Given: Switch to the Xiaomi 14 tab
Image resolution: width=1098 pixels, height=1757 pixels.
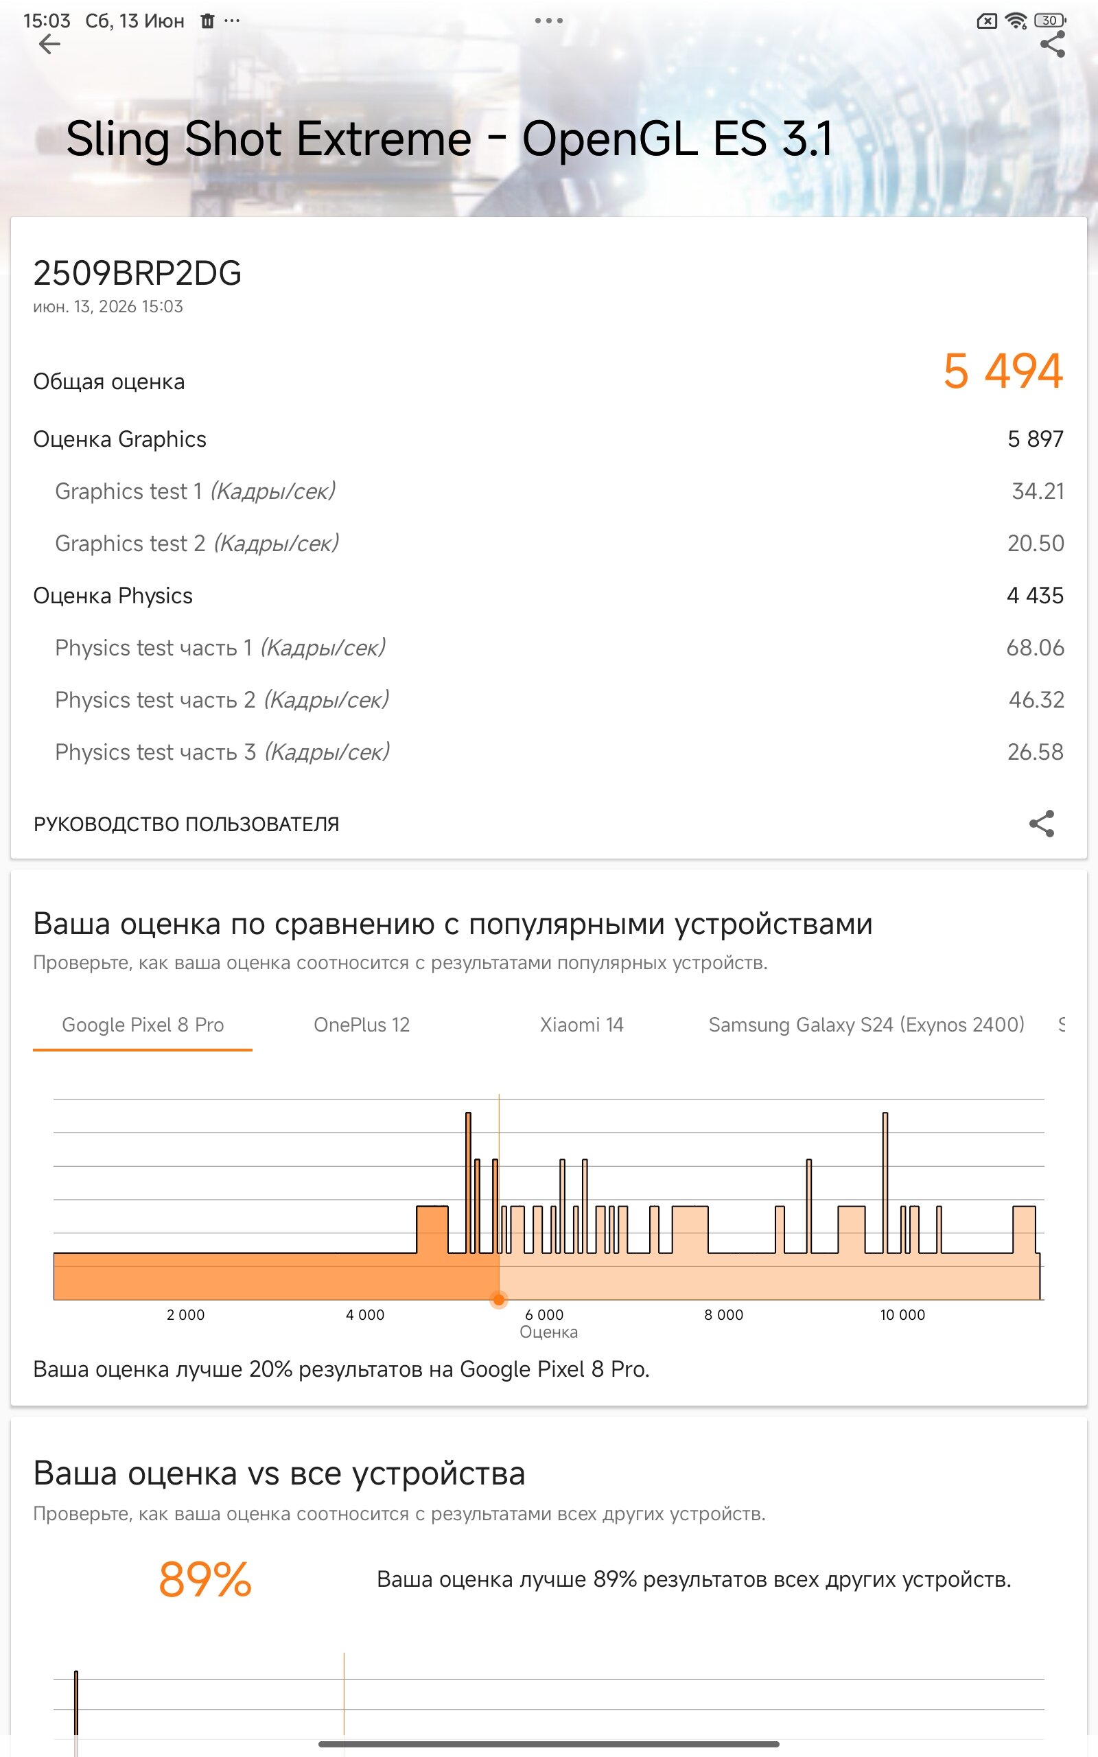Looking at the screenshot, I should tap(581, 1025).
